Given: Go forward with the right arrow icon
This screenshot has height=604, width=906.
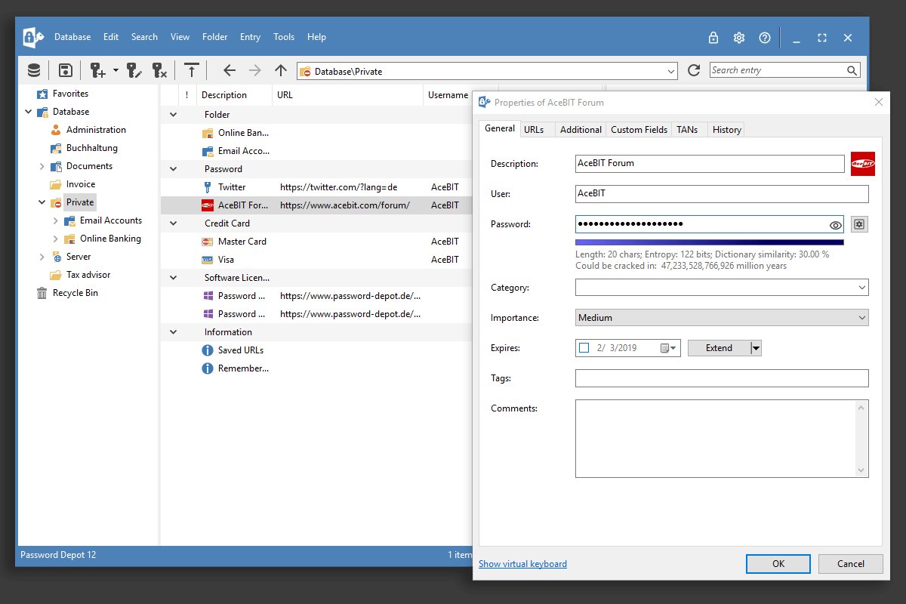Looking at the screenshot, I should (x=255, y=70).
